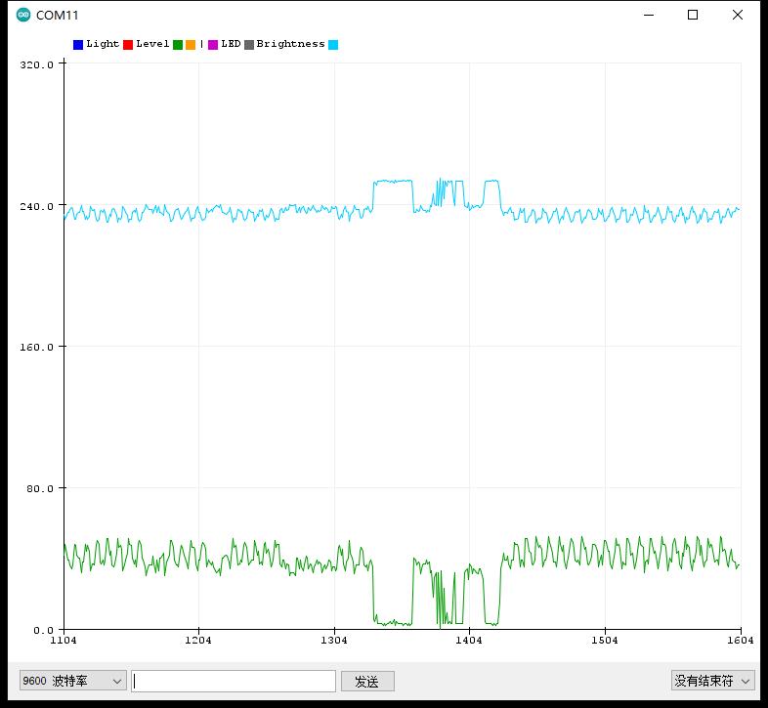Viewport: 768px width, 708px height.
Task: Close the COM11 plotter window
Action: 737,15
